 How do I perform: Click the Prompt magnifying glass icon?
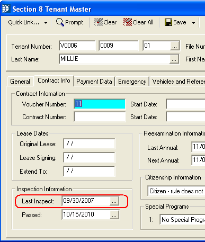(x=60, y=22)
